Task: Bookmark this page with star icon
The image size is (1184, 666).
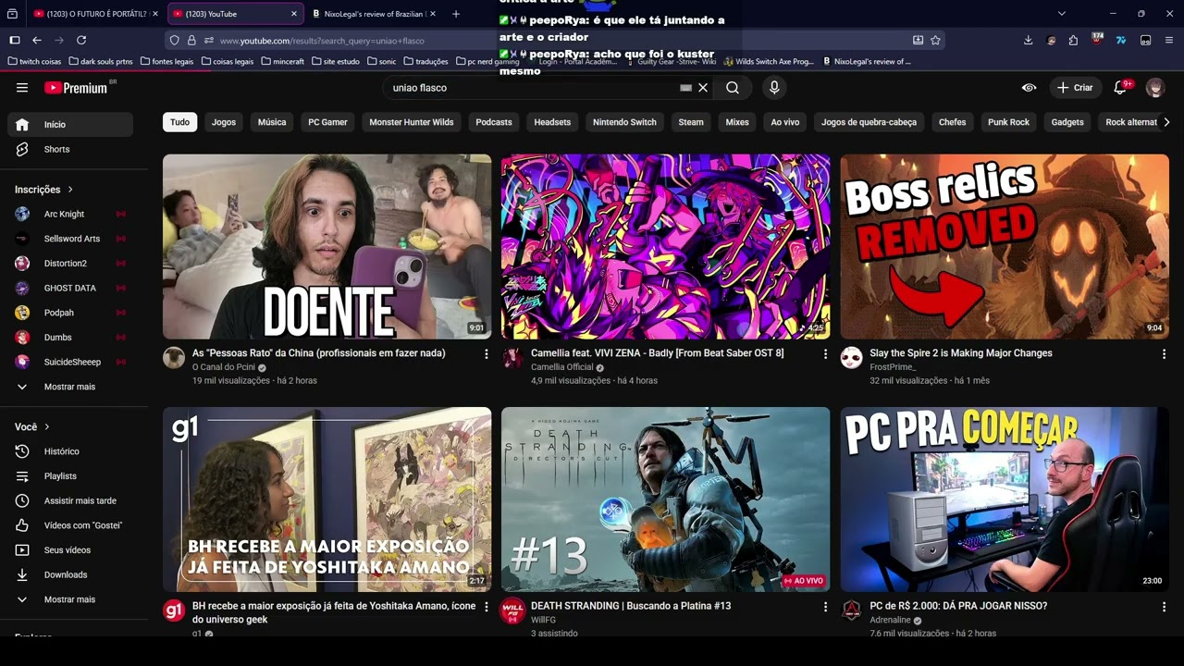Action: (935, 41)
